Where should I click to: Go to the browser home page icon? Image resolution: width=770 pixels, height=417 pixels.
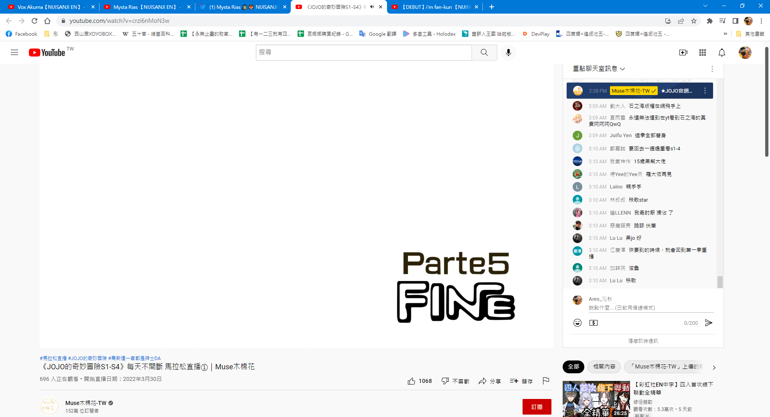pos(47,21)
